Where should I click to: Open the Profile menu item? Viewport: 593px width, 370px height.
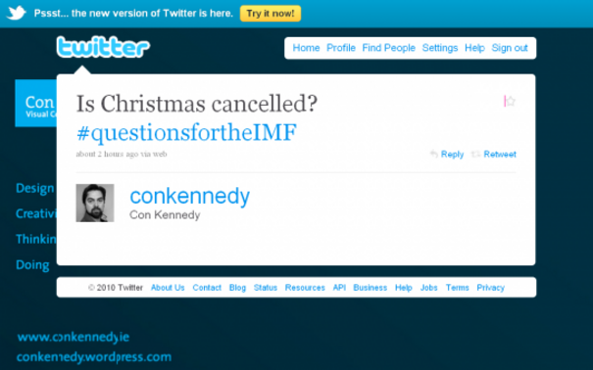(x=341, y=48)
